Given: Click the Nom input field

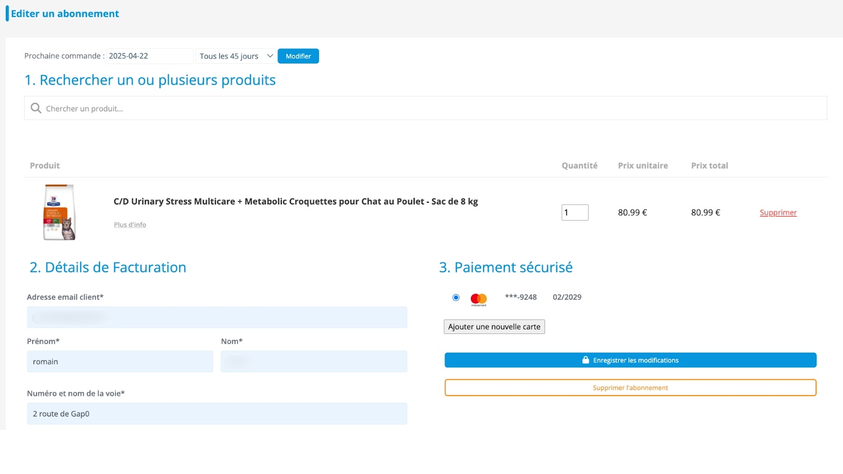Looking at the screenshot, I should click(314, 362).
